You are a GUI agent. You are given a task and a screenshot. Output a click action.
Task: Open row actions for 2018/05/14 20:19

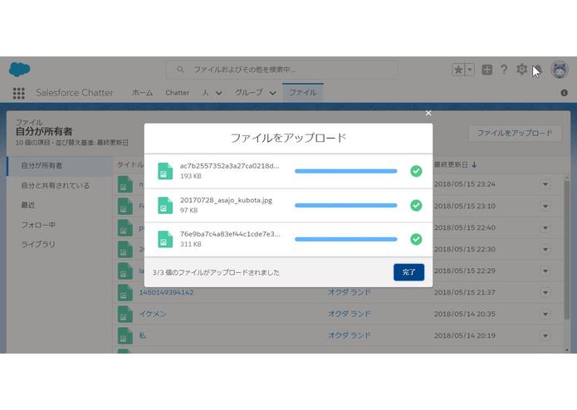pyautogui.click(x=545, y=335)
